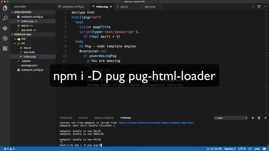The height and width of the screenshot is (151, 269).
Task: Switch to the Problems panel tab
Action: pyautogui.click(x=66, y=118)
